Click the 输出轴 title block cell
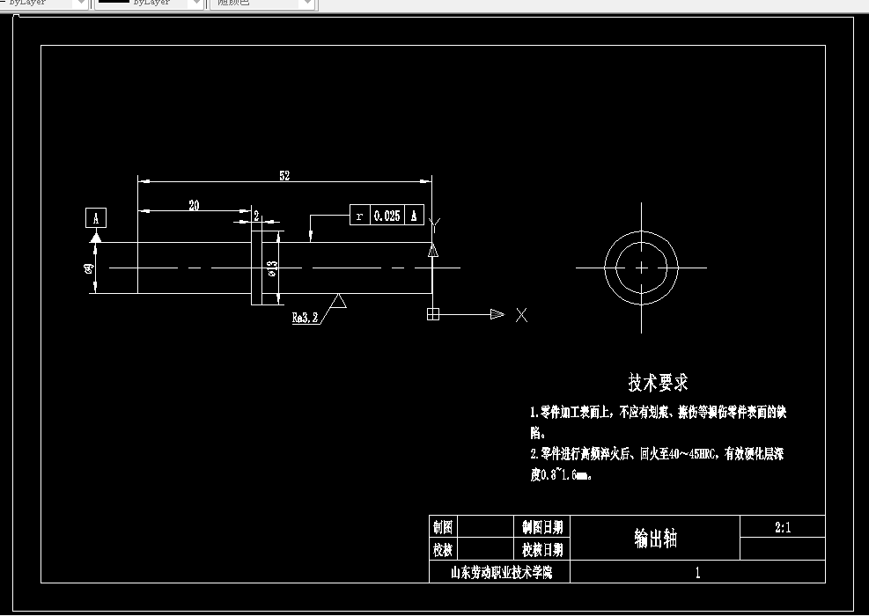The image size is (869, 616). (x=655, y=538)
